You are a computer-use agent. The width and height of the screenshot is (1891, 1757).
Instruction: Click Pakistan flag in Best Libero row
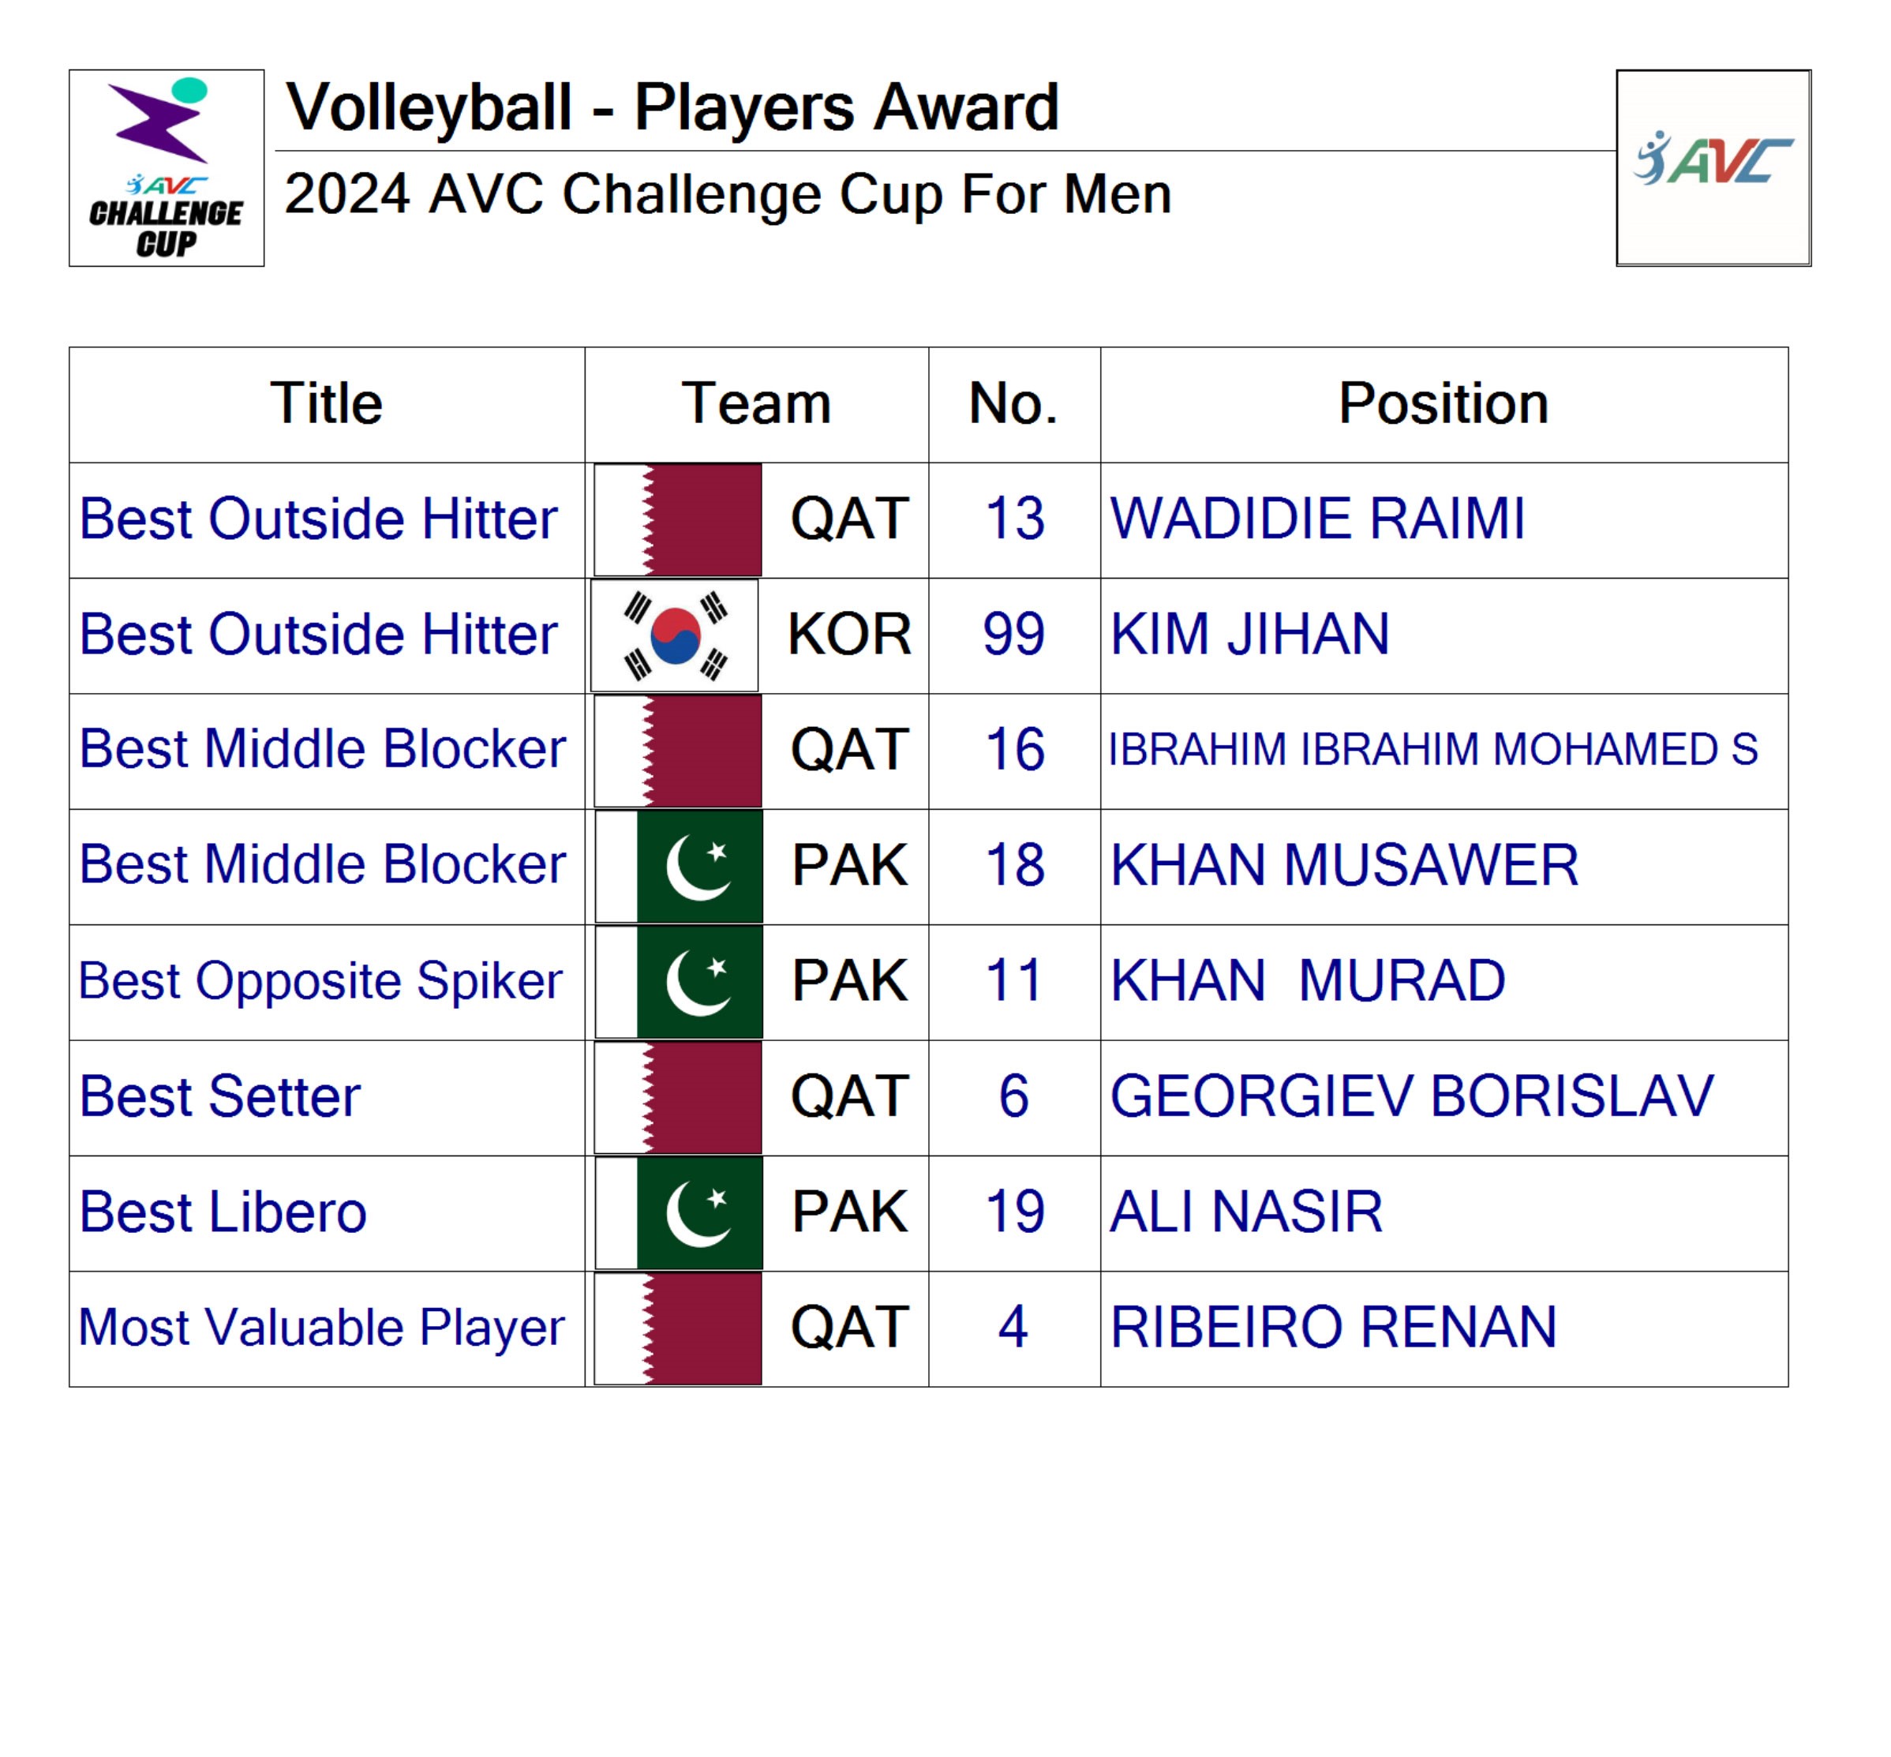pyautogui.click(x=679, y=1213)
